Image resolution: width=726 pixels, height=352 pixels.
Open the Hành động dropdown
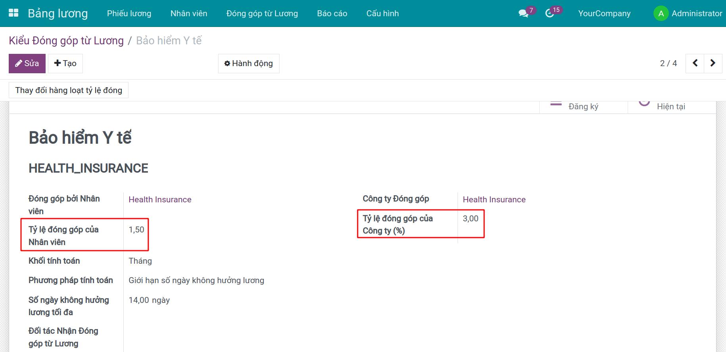point(249,63)
